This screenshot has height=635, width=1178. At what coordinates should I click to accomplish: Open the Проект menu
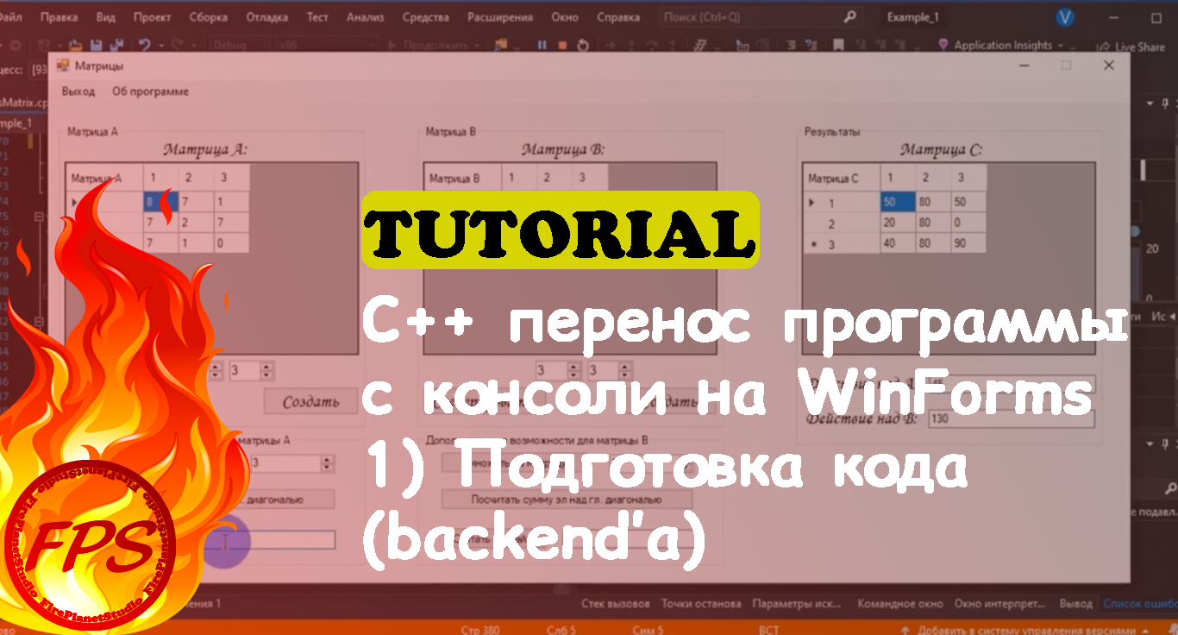click(x=153, y=16)
